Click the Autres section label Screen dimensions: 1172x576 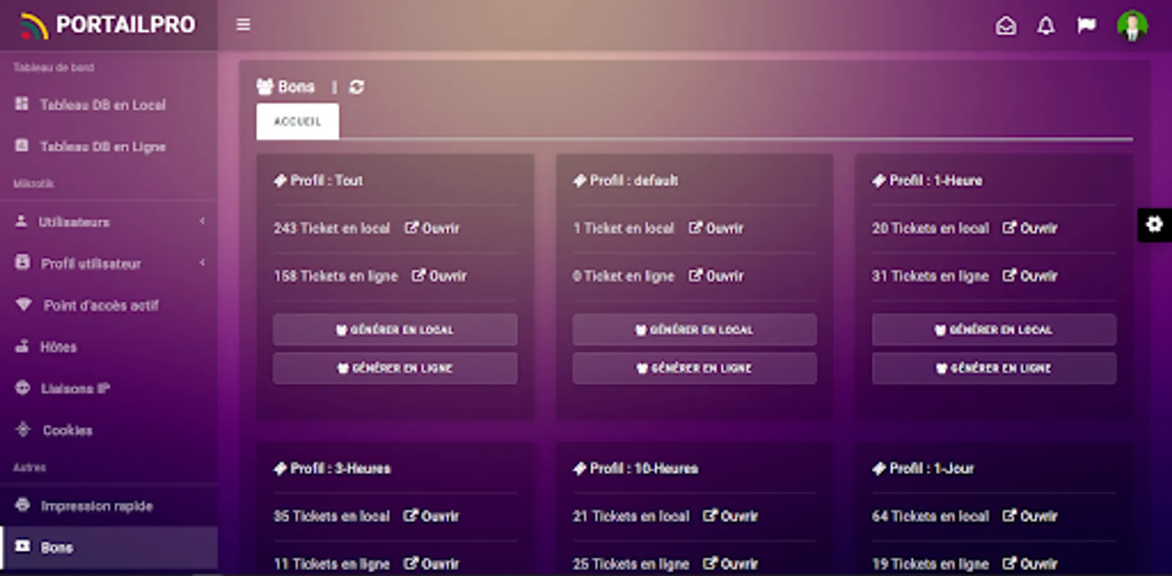pos(29,467)
